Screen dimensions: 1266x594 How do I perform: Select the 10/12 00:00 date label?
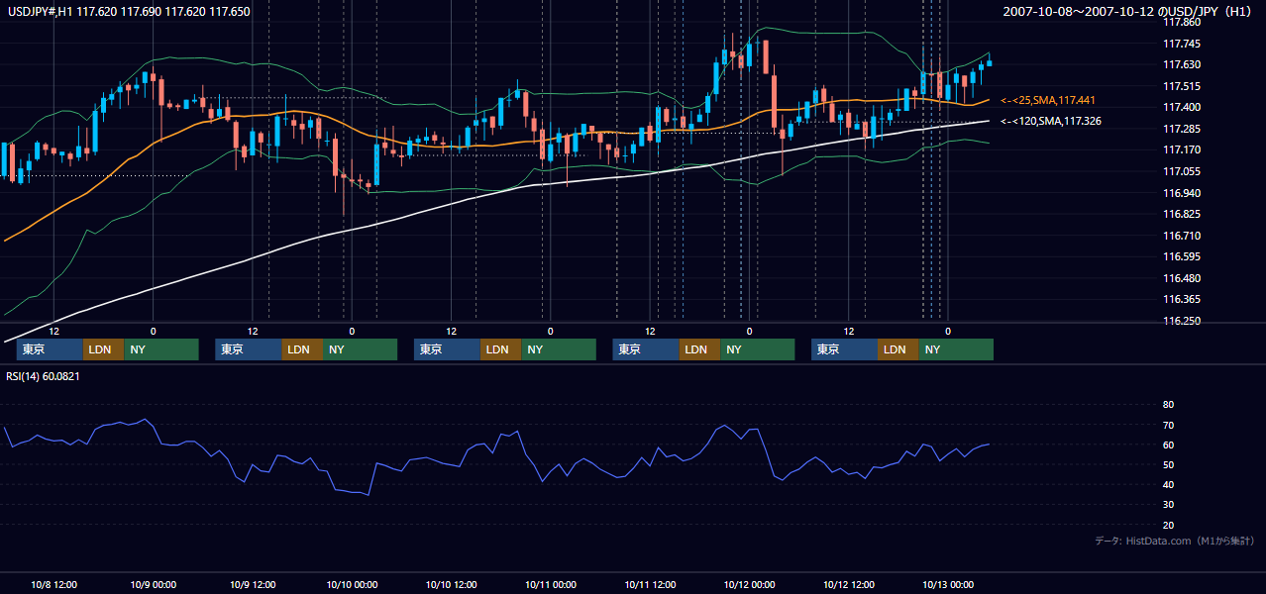click(x=749, y=584)
